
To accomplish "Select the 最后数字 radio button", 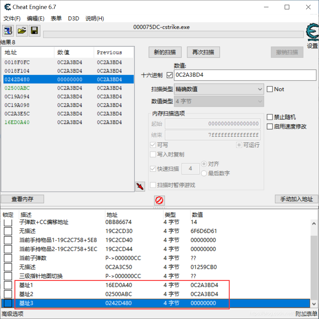I will [x=204, y=173].
